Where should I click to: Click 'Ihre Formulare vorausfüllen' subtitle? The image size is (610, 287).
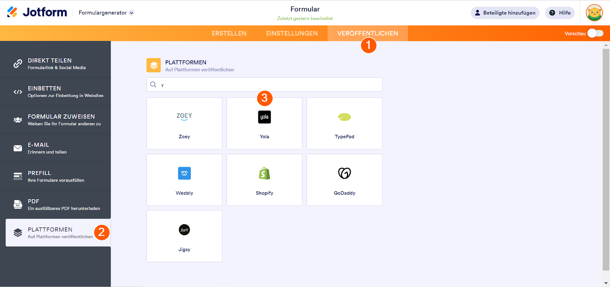56,180
